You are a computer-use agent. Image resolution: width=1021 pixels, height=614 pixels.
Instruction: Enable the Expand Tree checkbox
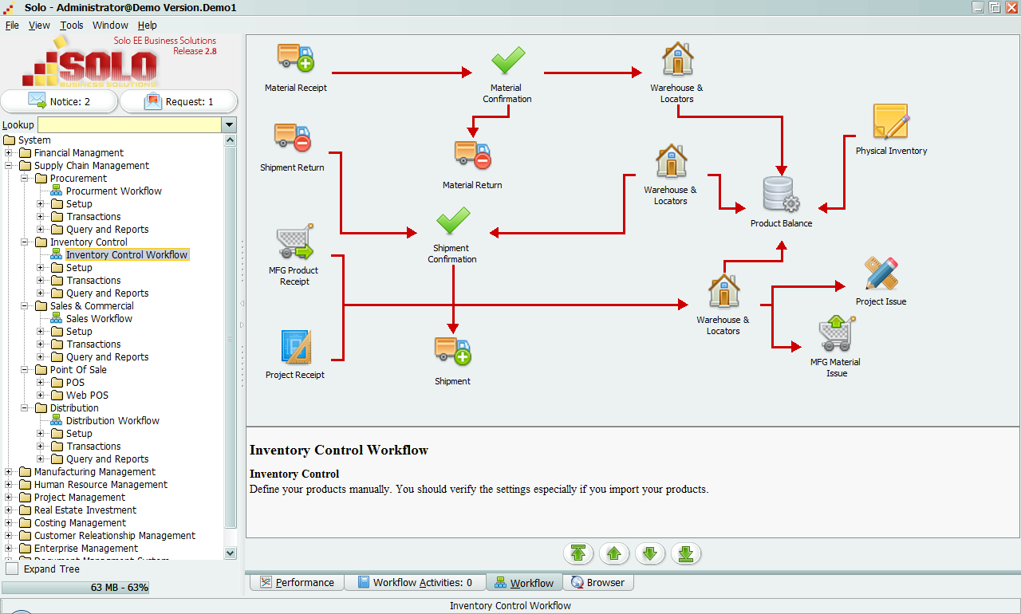pos(12,569)
